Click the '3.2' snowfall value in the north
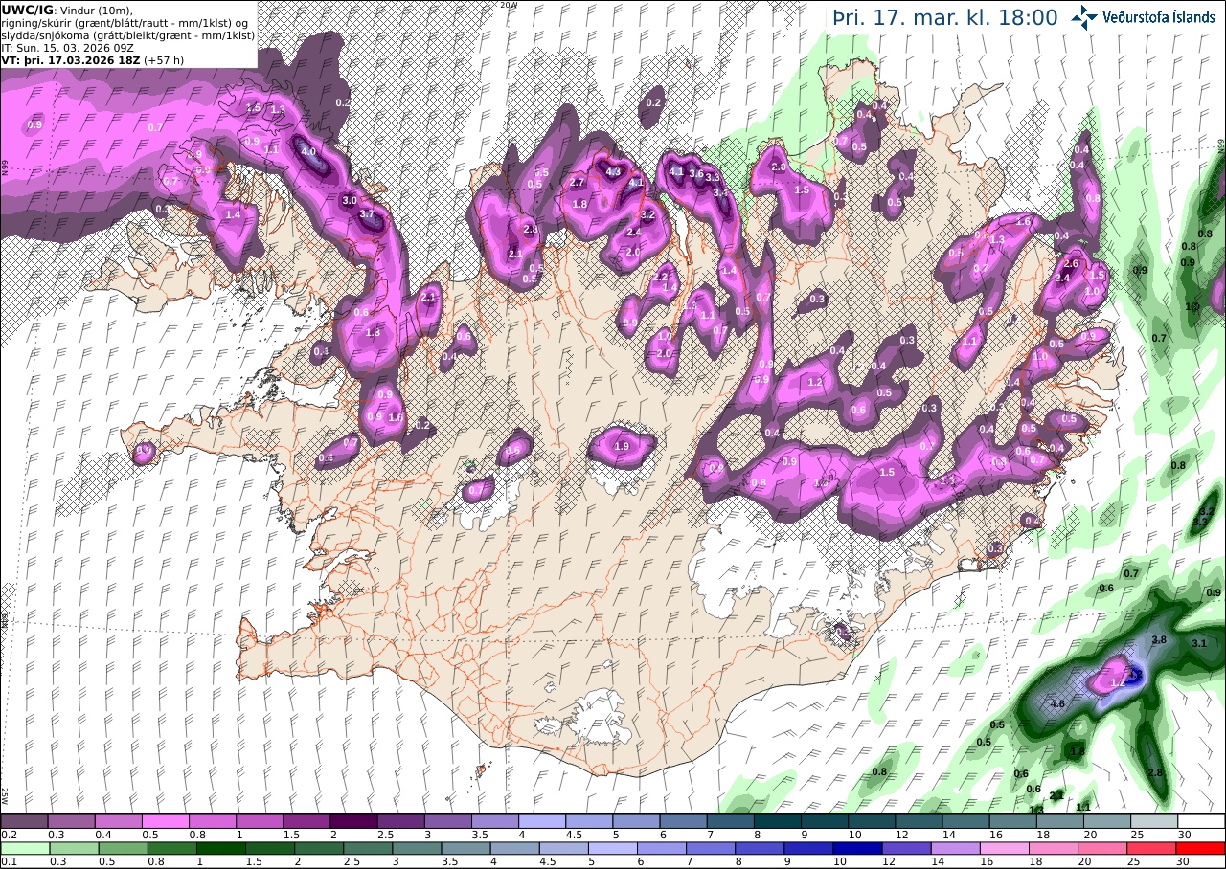The image size is (1226, 869). (x=647, y=215)
